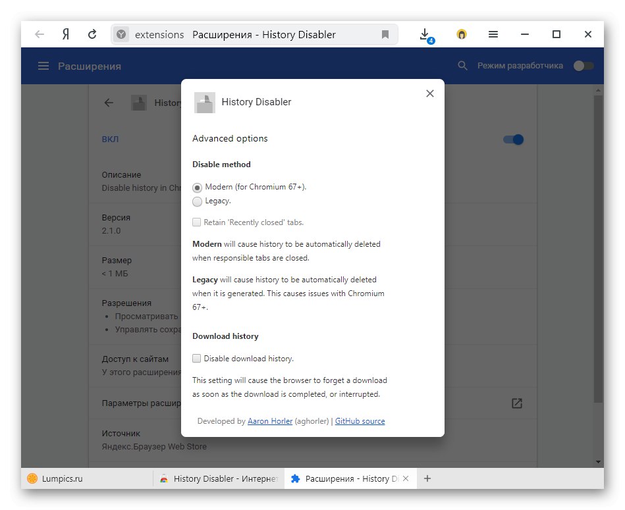Click the address bar showing extensions
Image resolution: width=625 pixels, height=510 pixels.
pos(254,35)
